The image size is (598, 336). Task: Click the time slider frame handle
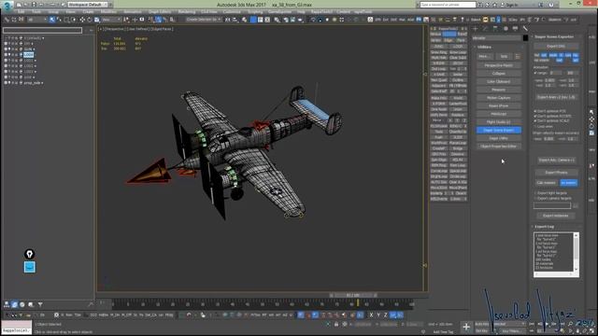click(x=353, y=295)
